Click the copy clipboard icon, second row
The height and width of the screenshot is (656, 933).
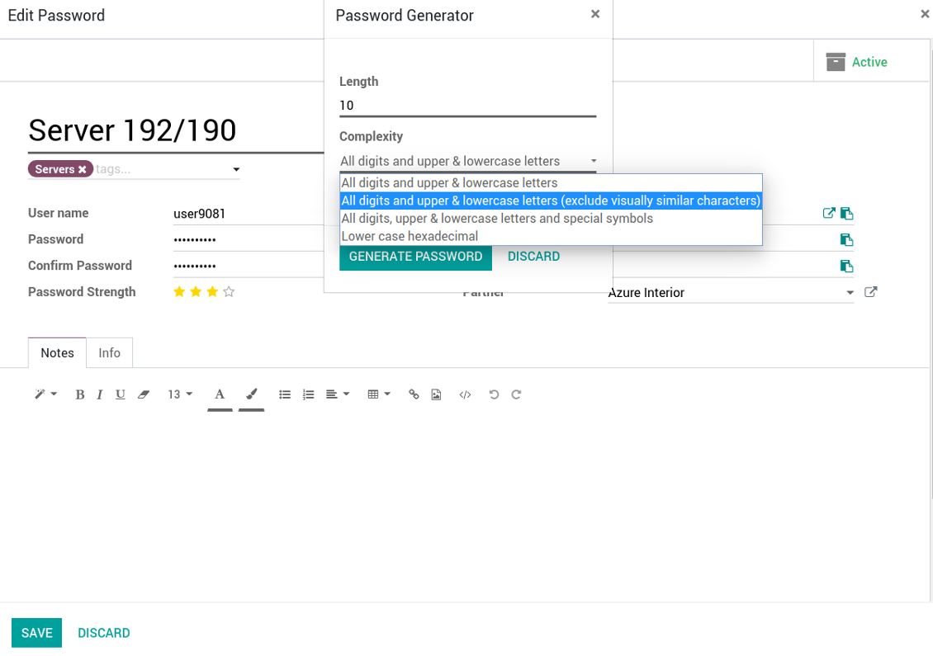coord(847,239)
